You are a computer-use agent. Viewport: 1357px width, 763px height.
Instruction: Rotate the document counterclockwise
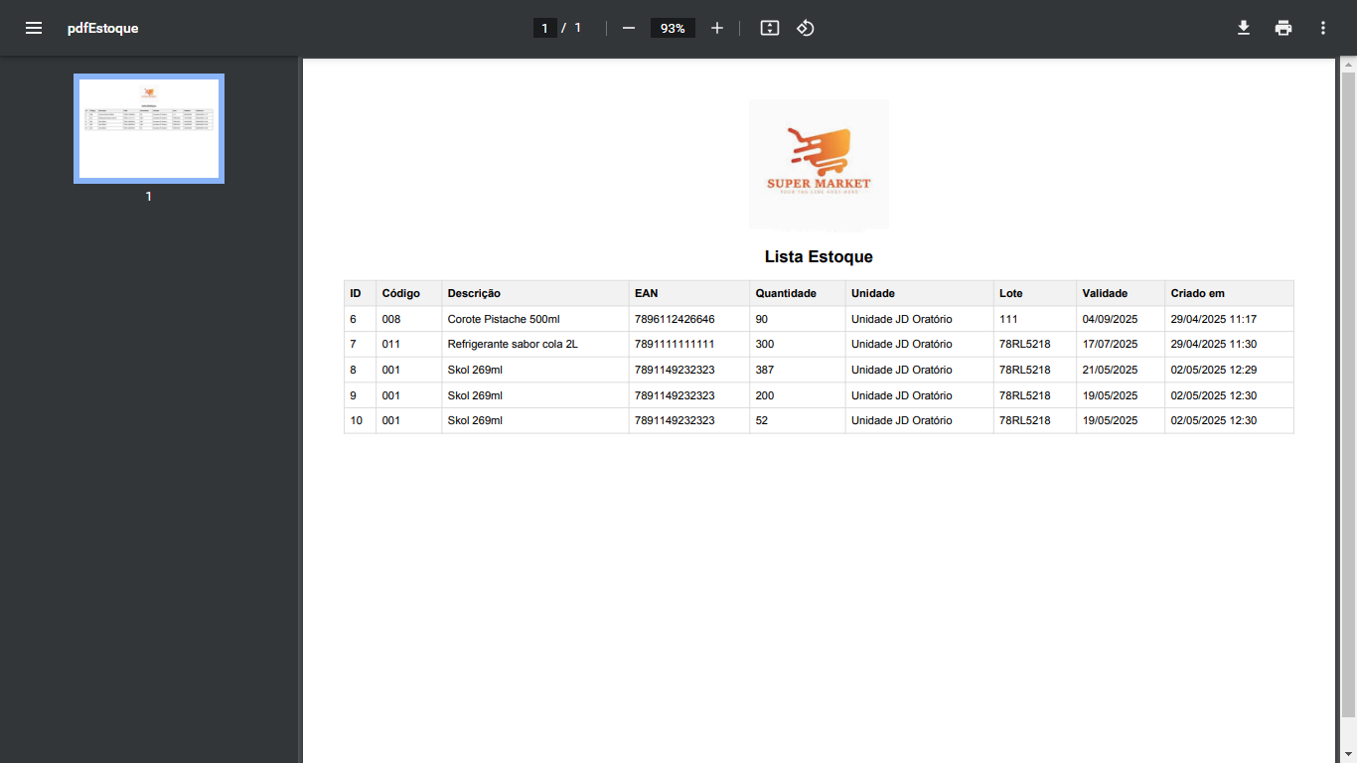[x=806, y=28]
